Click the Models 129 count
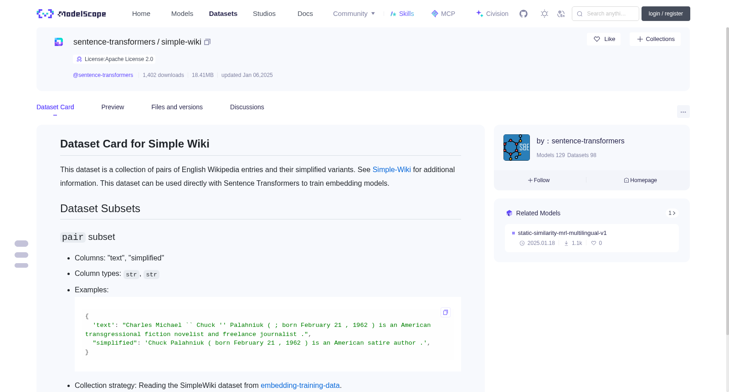The width and height of the screenshot is (729, 392). click(x=550, y=155)
